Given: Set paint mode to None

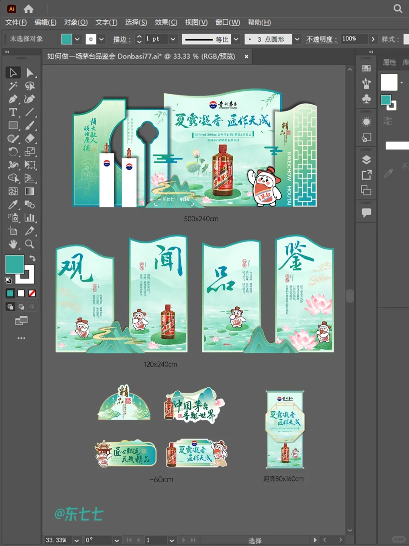Looking at the screenshot, I should click(32, 293).
